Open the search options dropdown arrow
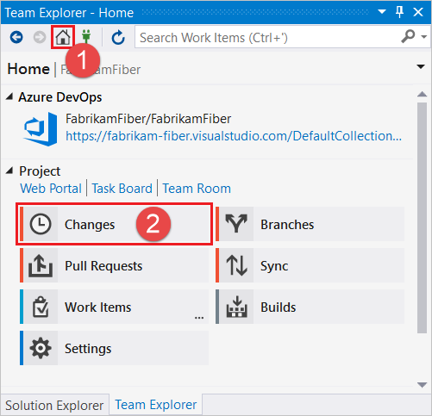The width and height of the screenshot is (432, 416). [x=424, y=37]
